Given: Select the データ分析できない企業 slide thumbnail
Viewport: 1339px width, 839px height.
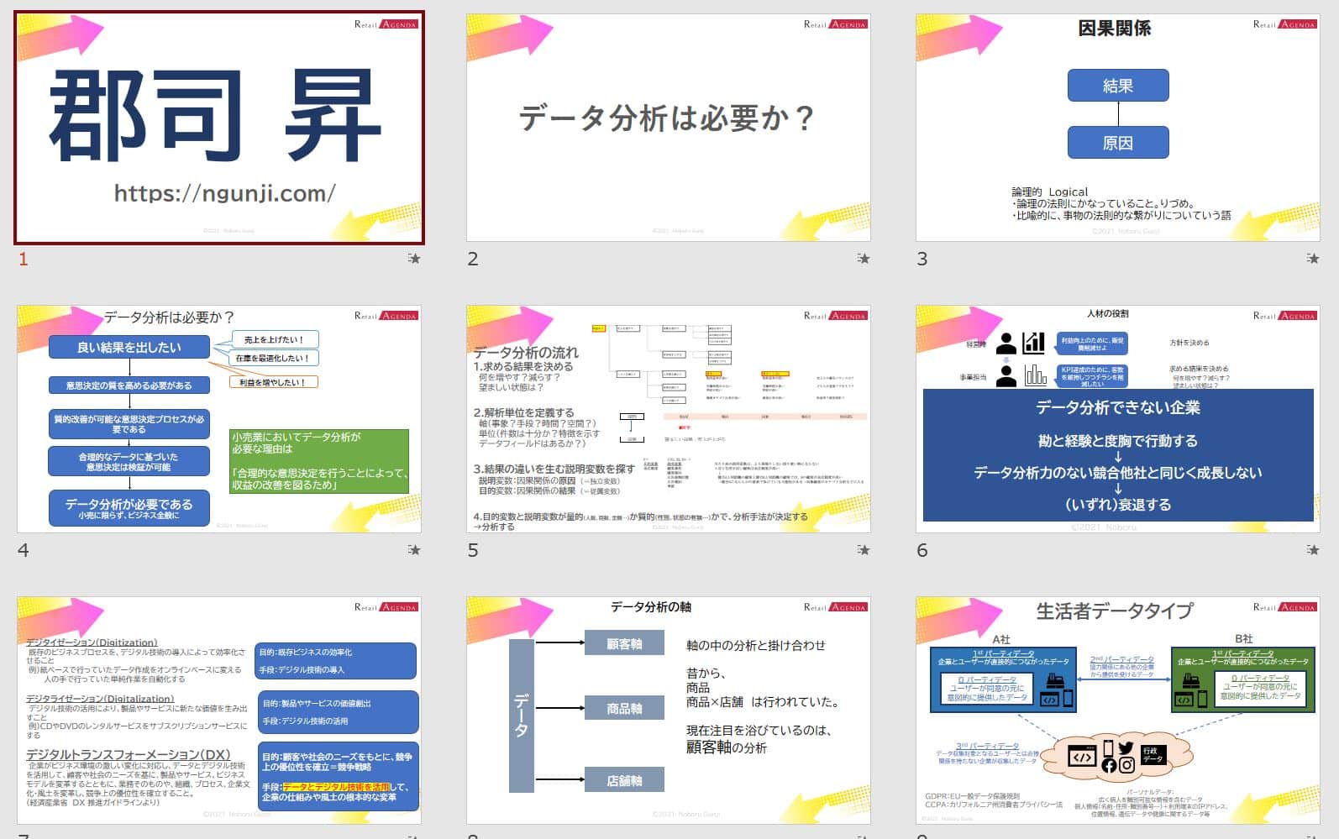Looking at the screenshot, I should [x=1118, y=419].
